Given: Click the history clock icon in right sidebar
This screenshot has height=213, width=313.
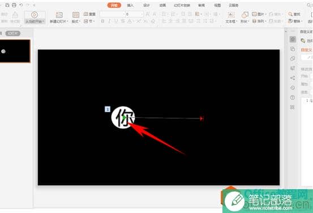Looking at the screenshot, I should click(x=293, y=88).
